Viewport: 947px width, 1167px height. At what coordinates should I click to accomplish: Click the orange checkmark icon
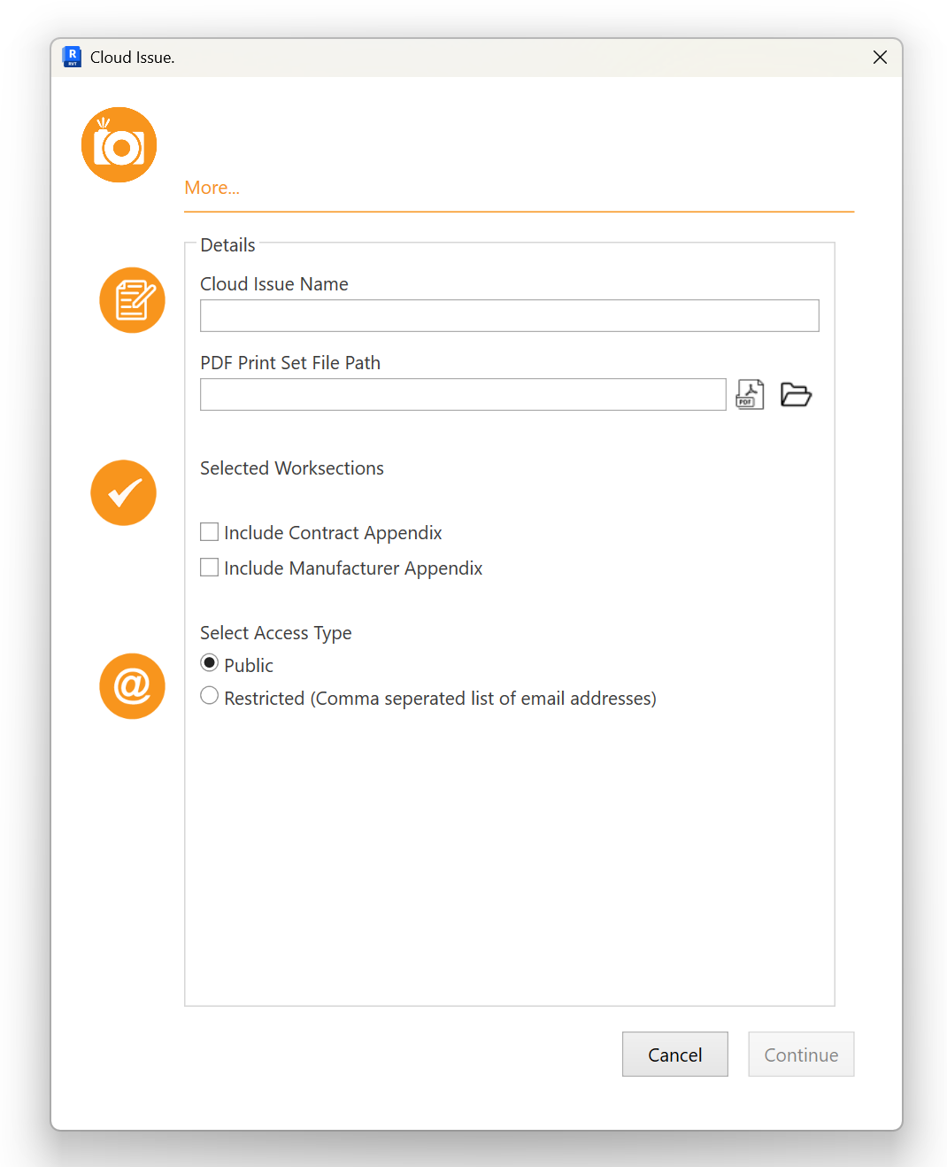[x=123, y=492]
